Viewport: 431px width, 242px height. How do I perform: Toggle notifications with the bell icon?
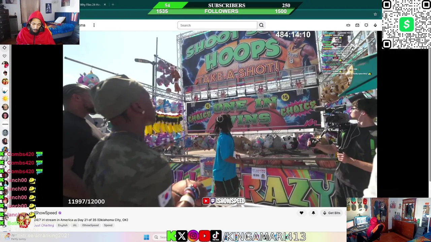click(313, 213)
